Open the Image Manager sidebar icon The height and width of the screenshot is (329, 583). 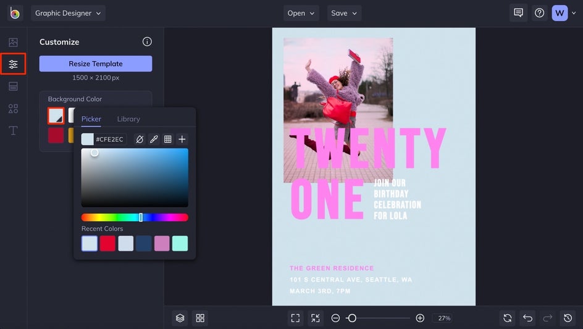(x=13, y=43)
